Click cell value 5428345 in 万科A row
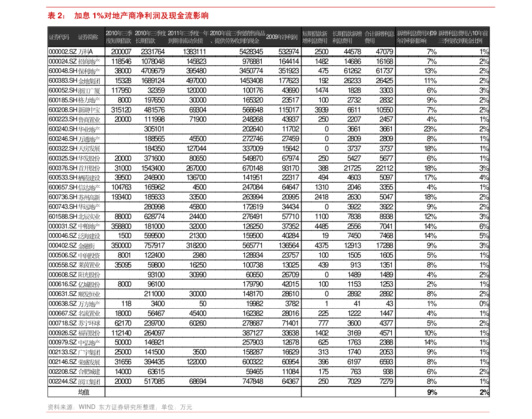 251,51
